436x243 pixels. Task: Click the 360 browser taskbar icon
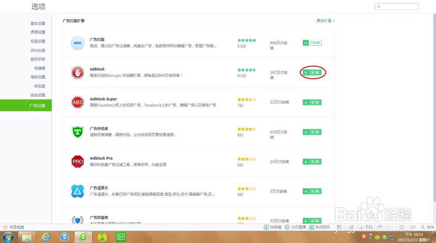83,237
